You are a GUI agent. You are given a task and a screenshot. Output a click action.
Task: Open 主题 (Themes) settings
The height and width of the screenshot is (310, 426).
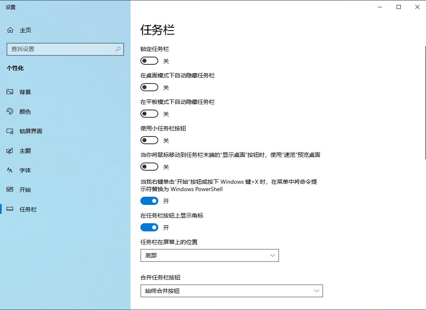10,151
